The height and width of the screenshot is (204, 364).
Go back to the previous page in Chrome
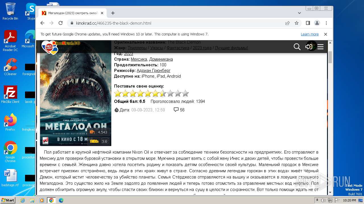[42, 23]
